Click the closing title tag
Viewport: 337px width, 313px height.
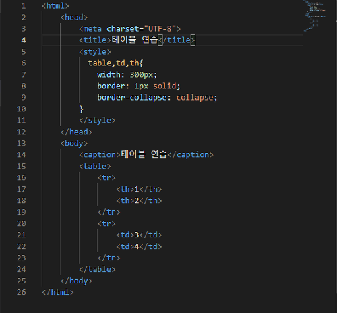tap(177, 40)
